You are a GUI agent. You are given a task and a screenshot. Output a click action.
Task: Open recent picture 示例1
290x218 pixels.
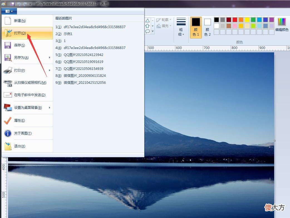pos(64,34)
